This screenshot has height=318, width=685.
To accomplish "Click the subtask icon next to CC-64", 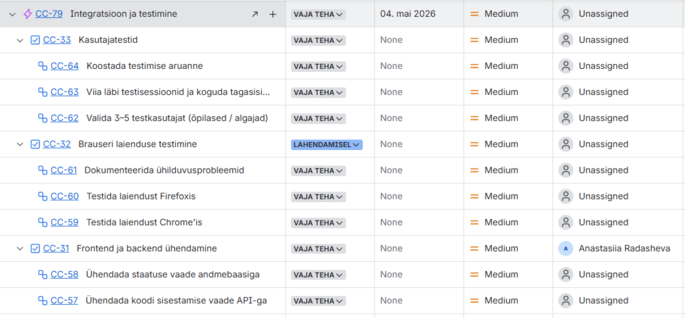I will 43,66.
